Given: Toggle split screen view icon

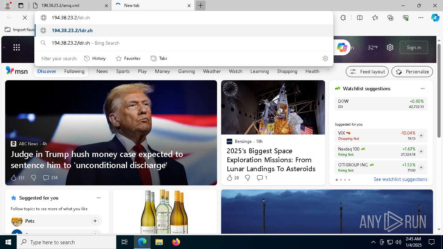Looking at the screenshot, I should click(x=360, y=18).
